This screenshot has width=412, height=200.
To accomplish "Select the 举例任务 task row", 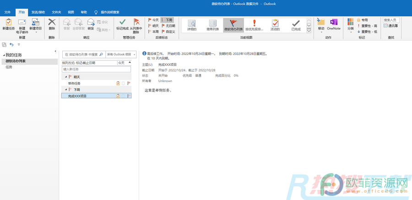I will coord(96,84).
